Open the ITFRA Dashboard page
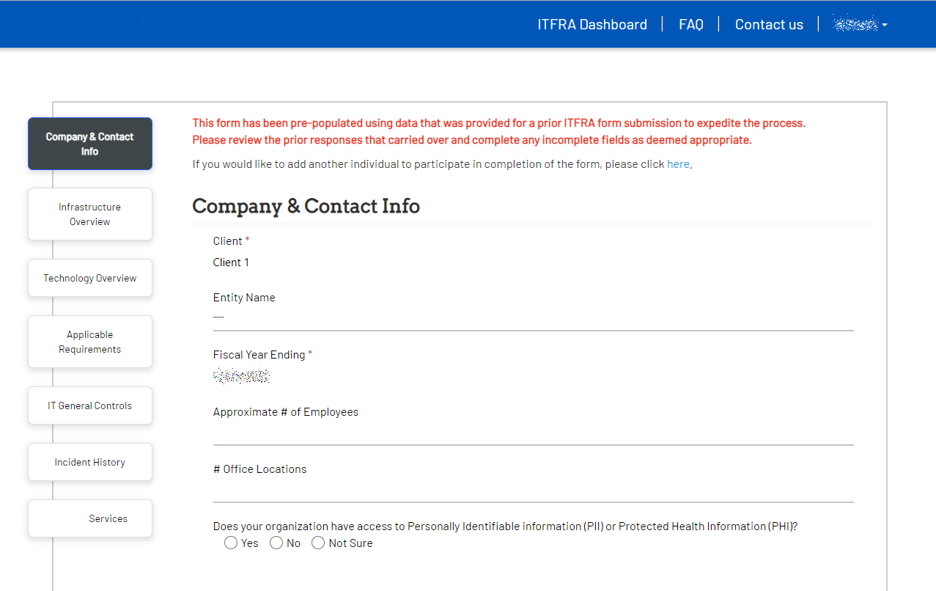936x591 pixels. click(592, 23)
